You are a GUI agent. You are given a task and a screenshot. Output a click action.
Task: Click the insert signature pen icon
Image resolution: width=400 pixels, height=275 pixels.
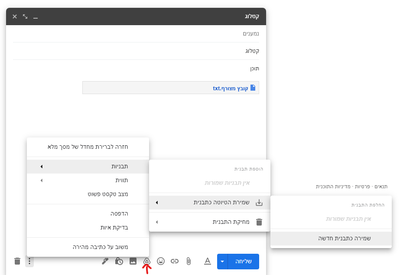[105, 261]
